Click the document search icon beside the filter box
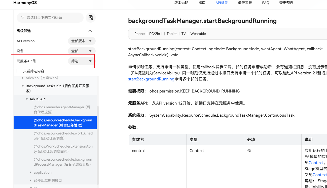The width and height of the screenshot is (327, 188). click(91, 18)
